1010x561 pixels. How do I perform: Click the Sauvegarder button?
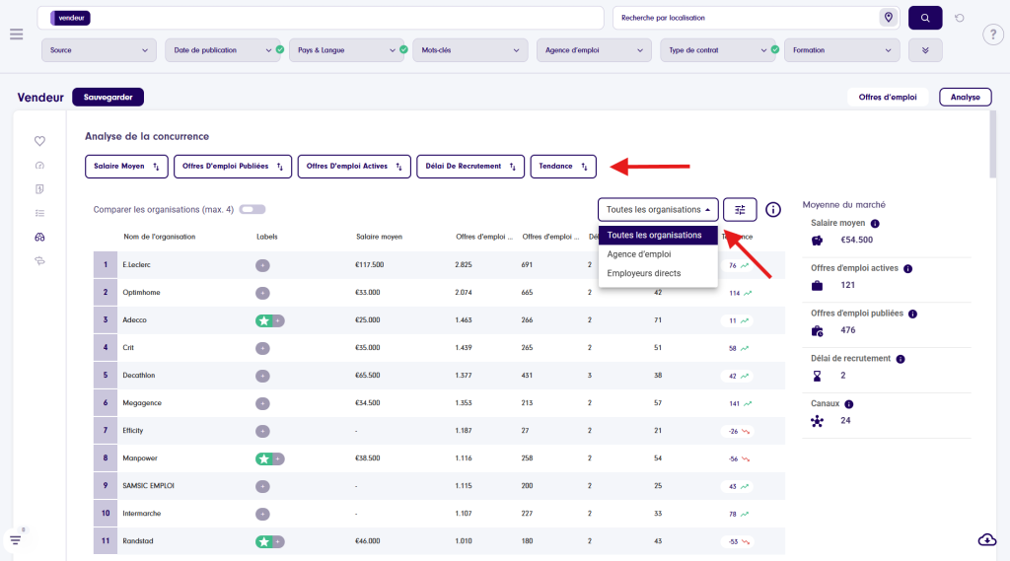(108, 98)
